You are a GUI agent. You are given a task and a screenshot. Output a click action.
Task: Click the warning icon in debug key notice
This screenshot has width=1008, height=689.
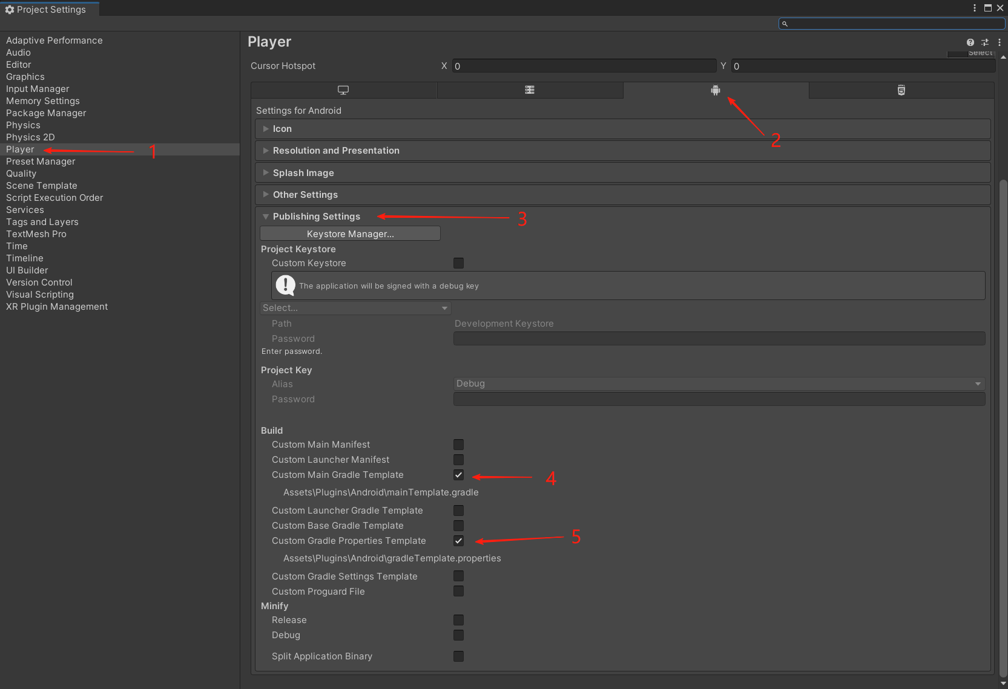285,285
